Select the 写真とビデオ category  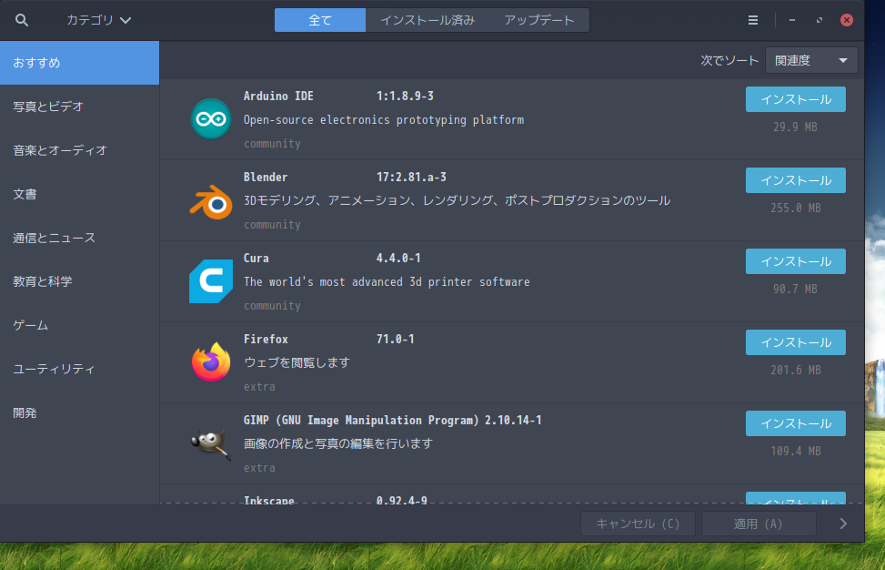tap(79, 107)
